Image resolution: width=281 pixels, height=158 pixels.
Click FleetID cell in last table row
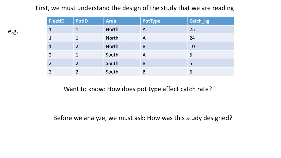[x=60, y=72]
